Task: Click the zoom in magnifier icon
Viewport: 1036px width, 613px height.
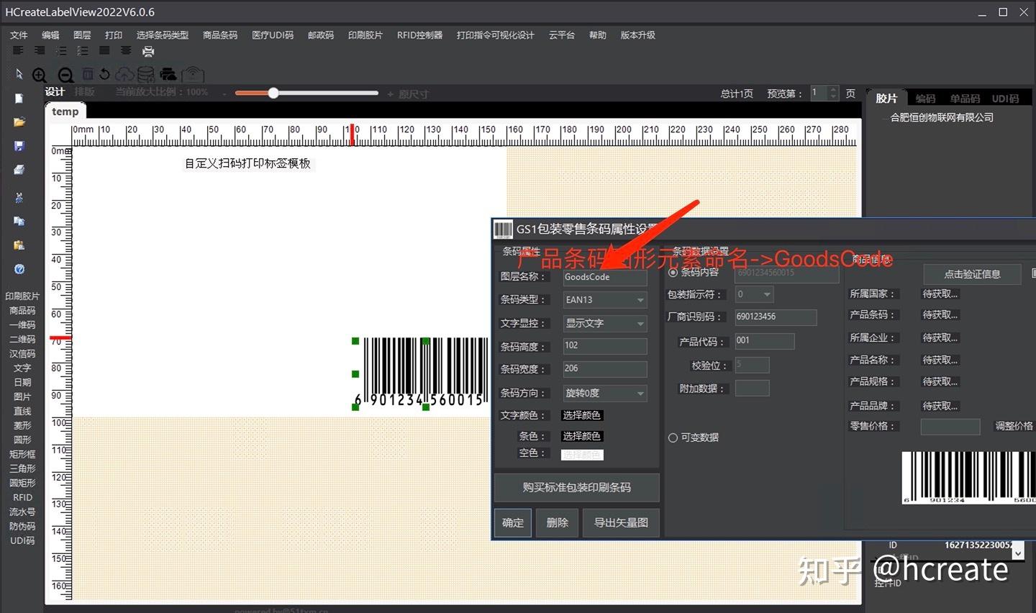Action: pos(40,74)
